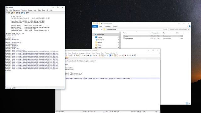Open the Ansicht ribbon tab in Explorer
Image resolution: width=201 pixels, height=113 pixels.
[x=115, y=26]
